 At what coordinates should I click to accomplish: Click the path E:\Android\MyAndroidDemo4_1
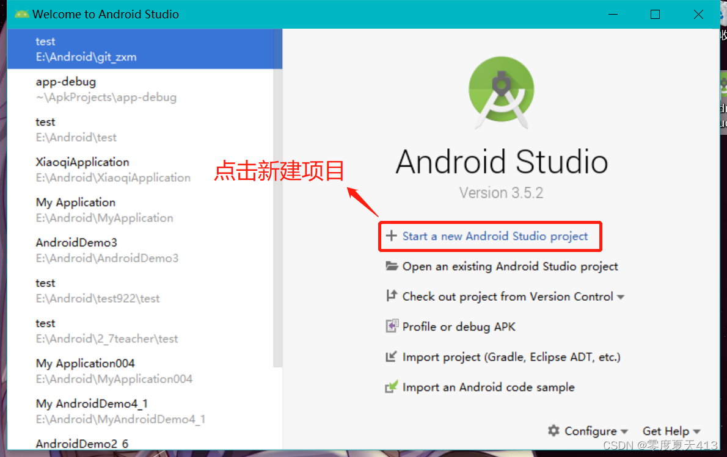tap(120, 420)
